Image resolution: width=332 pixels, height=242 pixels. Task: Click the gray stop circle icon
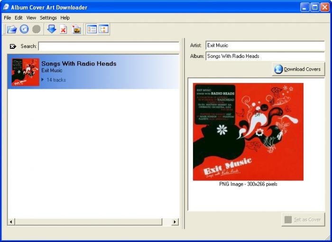(37, 29)
